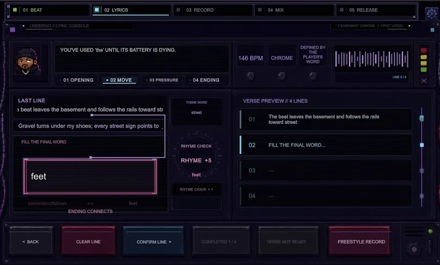The image size is (440, 265).
Task: Select verse preview line 02 FILL THE FINAL WORD
Action: [x=325, y=145]
